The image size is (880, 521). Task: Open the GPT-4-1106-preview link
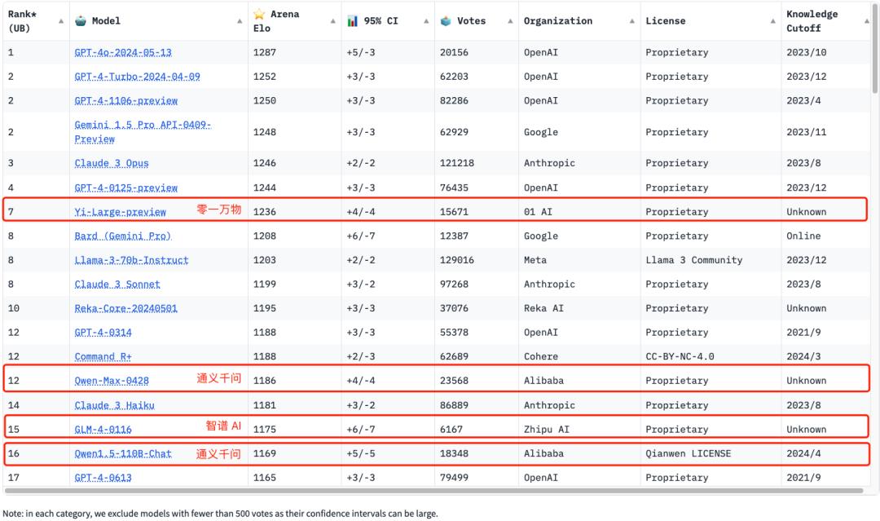tap(125, 100)
